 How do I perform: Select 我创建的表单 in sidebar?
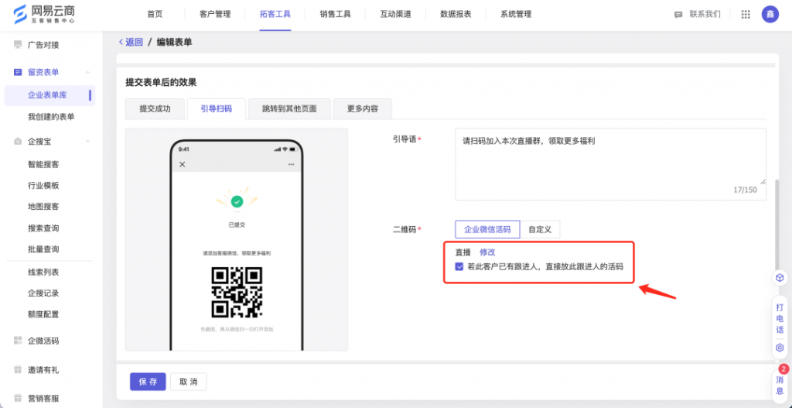point(51,117)
